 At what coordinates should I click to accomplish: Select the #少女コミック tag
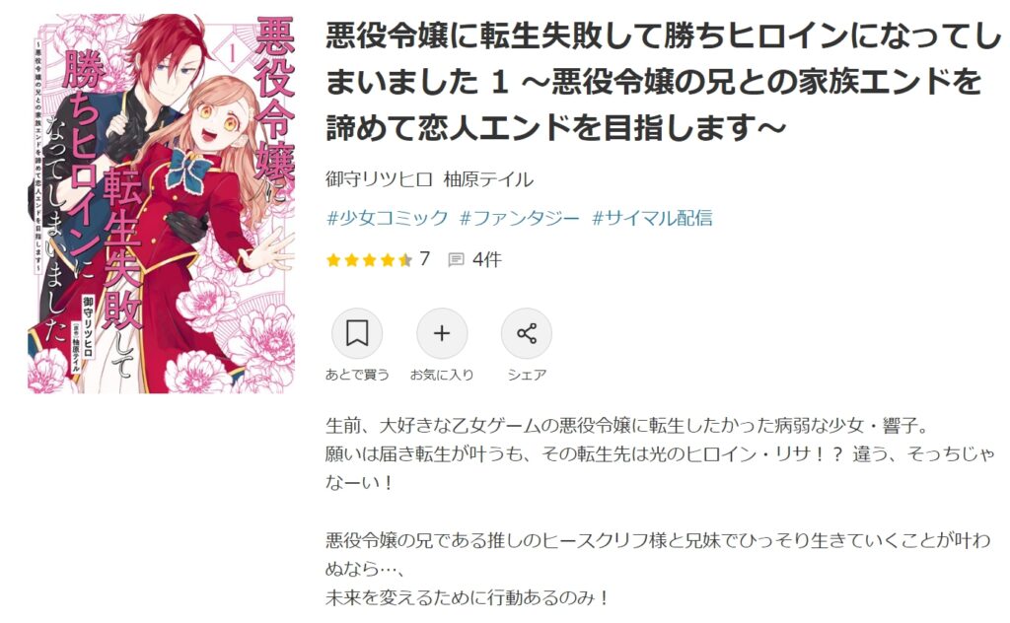tap(387, 218)
